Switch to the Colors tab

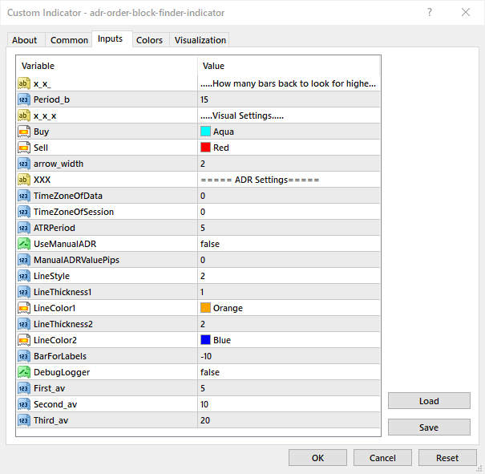149,40
